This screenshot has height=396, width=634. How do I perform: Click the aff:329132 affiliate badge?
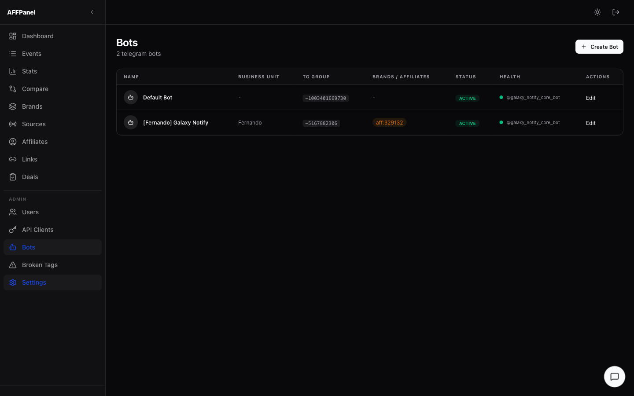(389, 122)
